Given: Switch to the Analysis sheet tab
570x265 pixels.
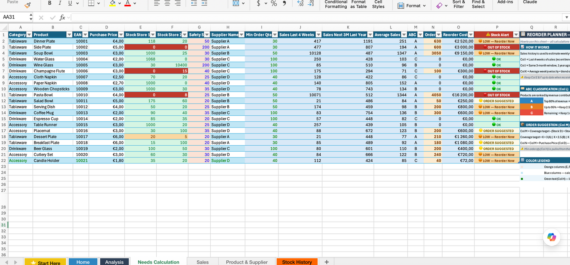Looking at the screenshot, I should pyautogui.click(x=114, y=262).
